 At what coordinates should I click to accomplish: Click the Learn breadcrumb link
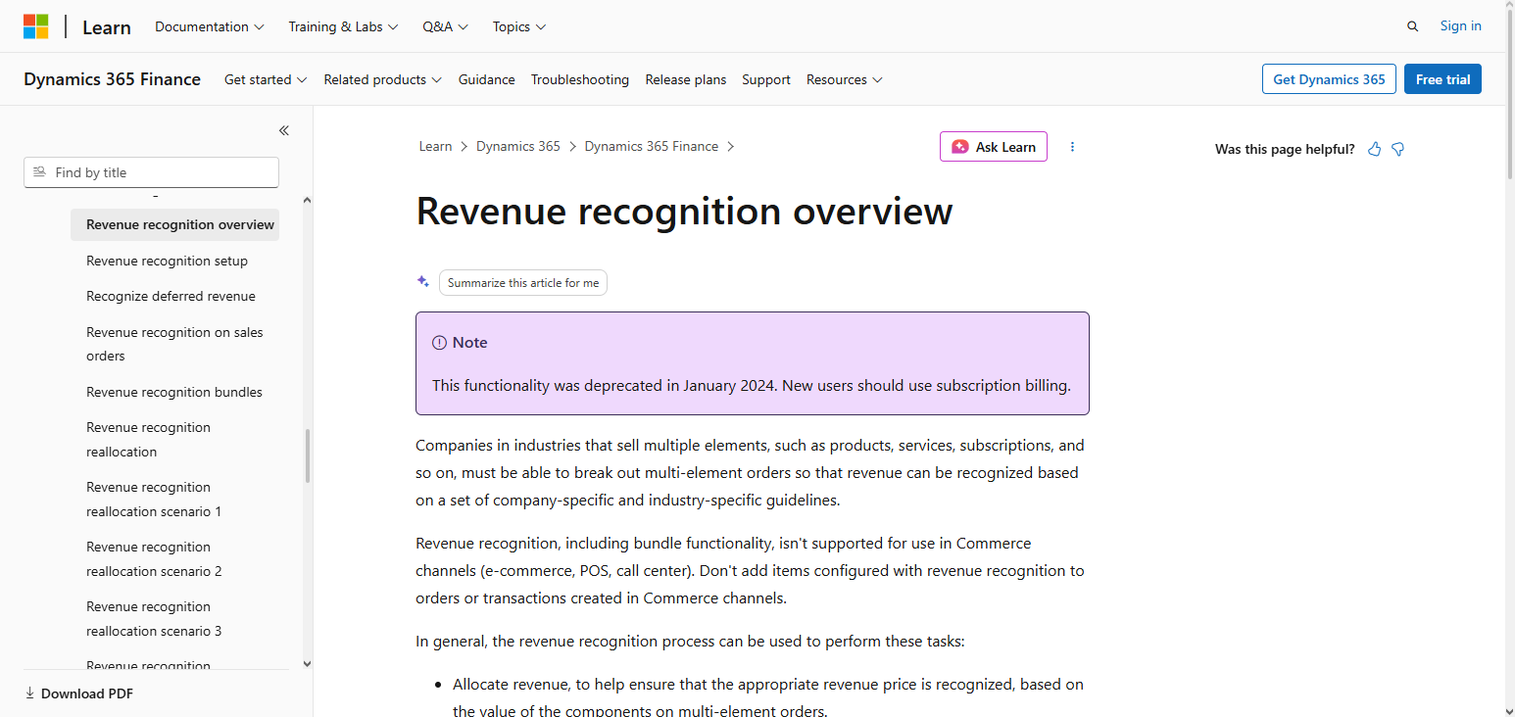435,146
